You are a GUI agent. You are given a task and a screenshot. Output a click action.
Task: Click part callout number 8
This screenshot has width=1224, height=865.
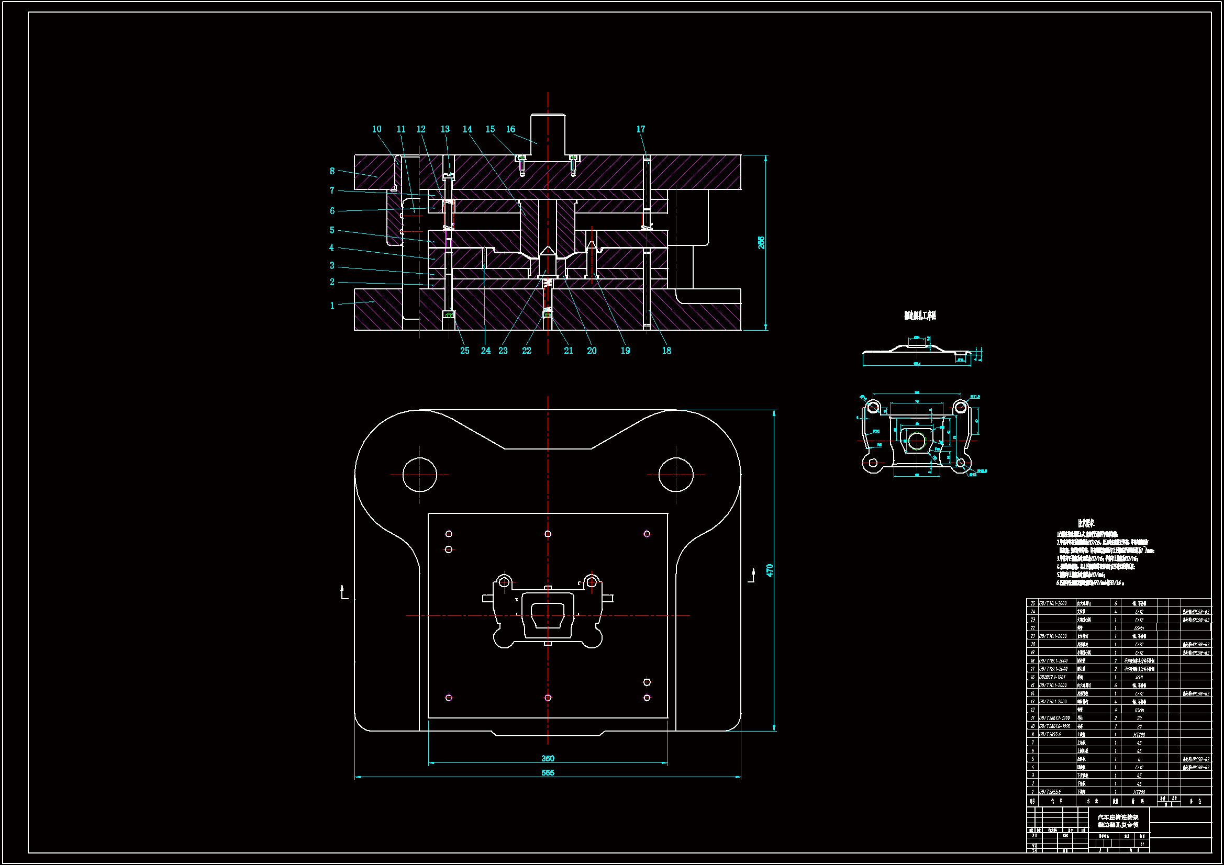click(332, 171)
